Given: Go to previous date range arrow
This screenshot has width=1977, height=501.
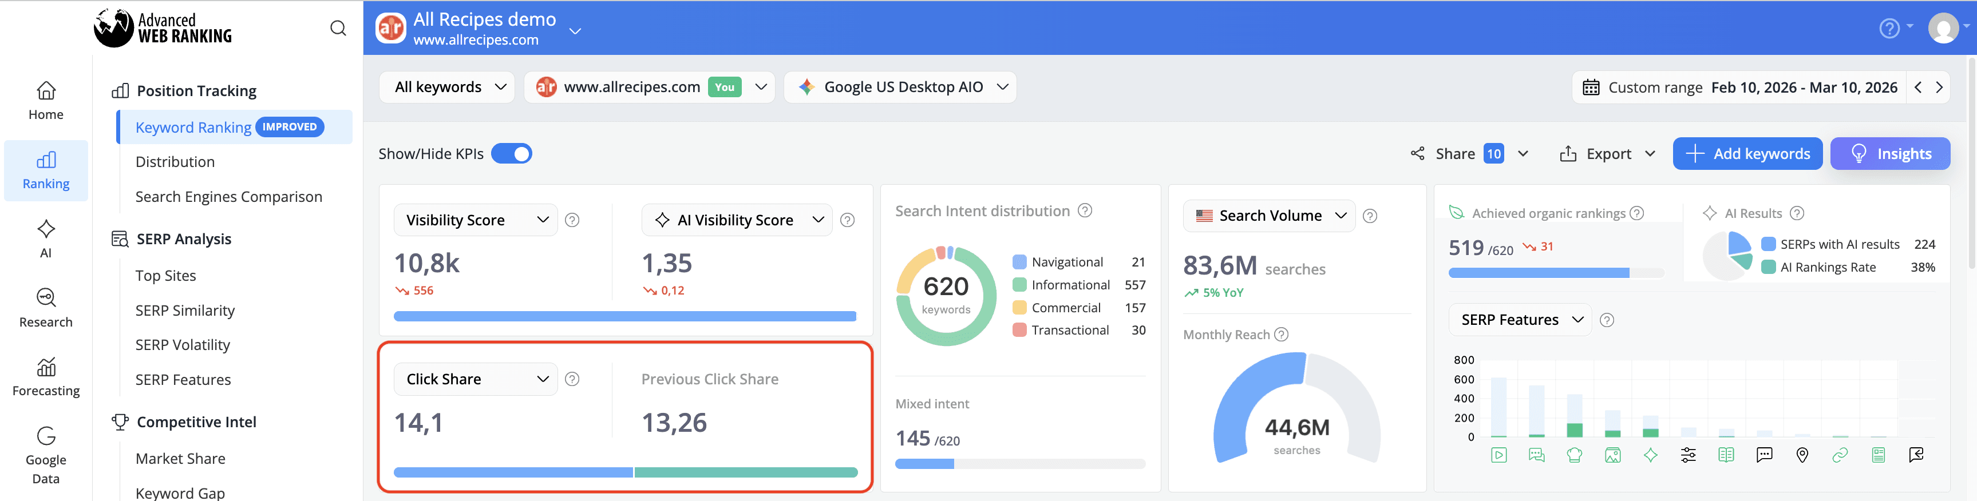Looking at the screenshot, I should click(1918, 88).
